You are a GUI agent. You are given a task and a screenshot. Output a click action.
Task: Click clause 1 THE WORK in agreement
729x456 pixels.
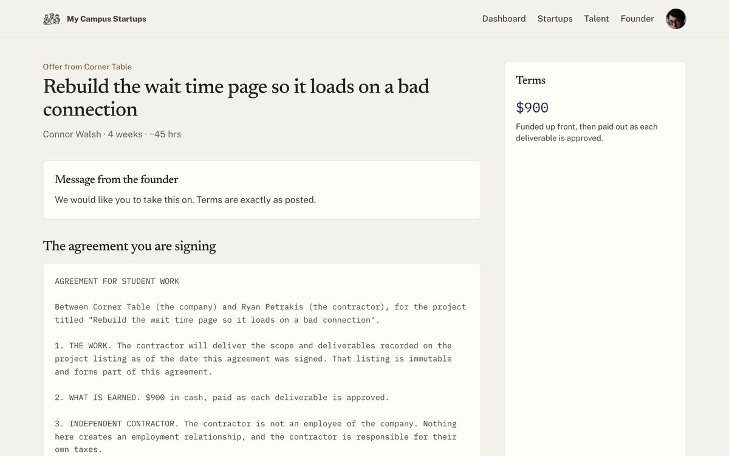(x=253, y=359)
